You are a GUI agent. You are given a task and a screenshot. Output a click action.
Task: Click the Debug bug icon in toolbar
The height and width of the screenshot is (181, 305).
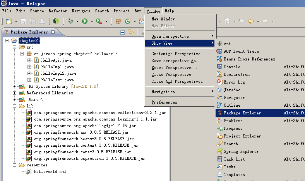tap(70, 21)
